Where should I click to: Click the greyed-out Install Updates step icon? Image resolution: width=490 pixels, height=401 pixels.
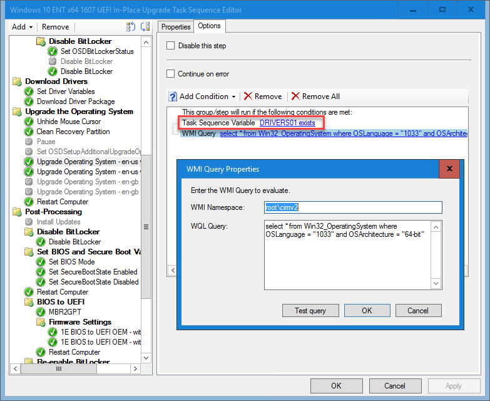pos(29,222)
